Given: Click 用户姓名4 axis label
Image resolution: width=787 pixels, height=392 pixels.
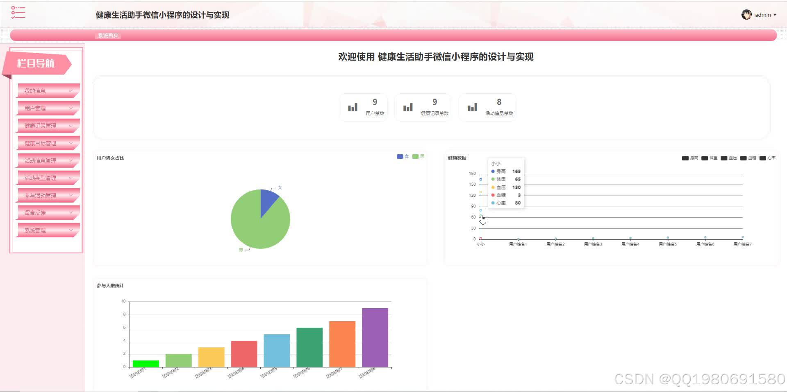Looking at the screenshot, I should coord(630,244).
